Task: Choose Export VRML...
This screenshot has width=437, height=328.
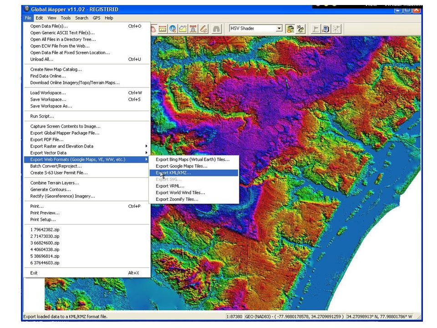Action: tap(194, 186)
